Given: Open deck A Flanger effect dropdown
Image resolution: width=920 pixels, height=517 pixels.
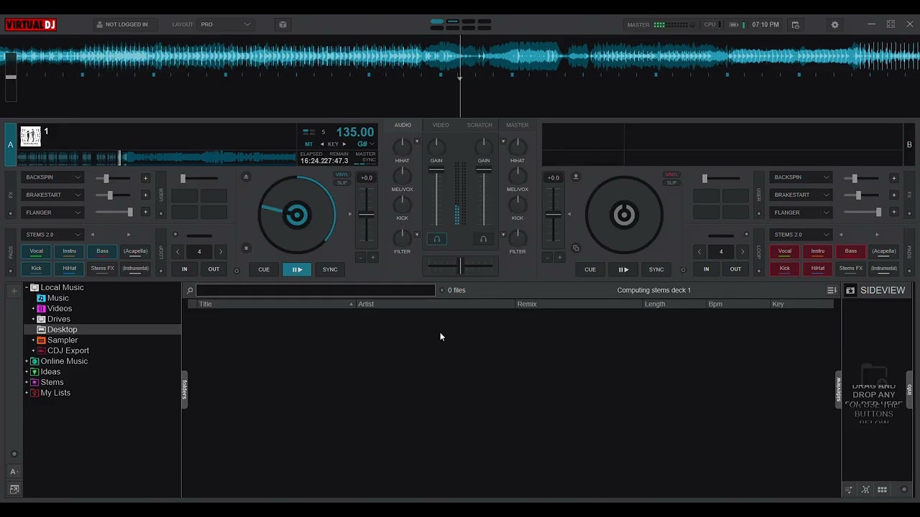Looking at the screenshot, I should 54,213.
